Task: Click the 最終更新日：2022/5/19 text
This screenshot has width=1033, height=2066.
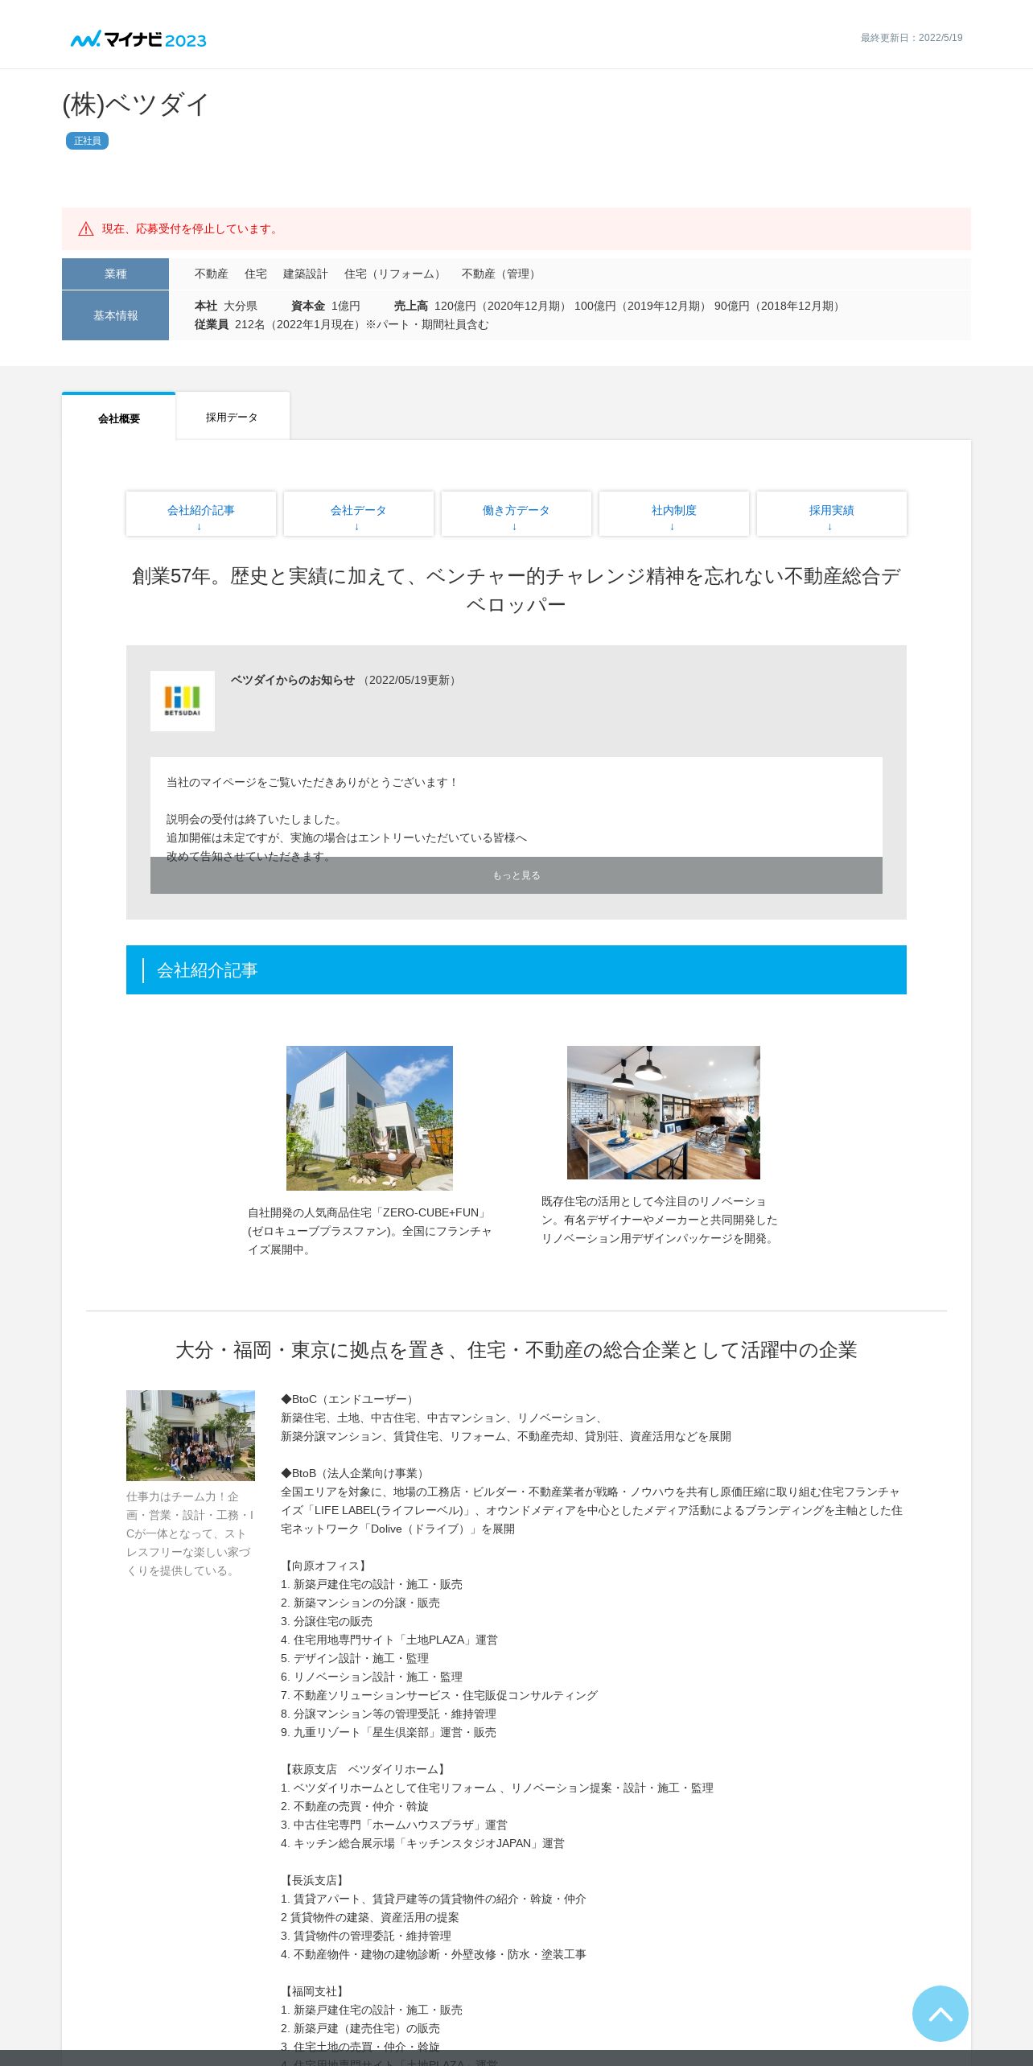Action: click(912, 38)
